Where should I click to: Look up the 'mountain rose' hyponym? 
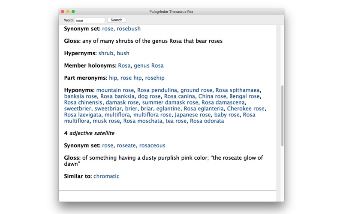coord(115,90)
